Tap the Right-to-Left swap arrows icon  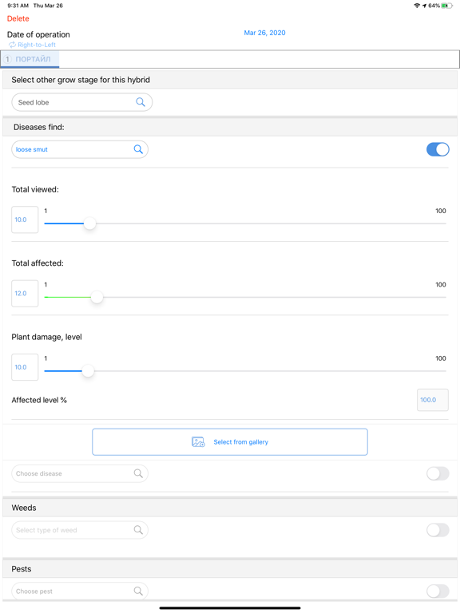[x=12, y=45]
